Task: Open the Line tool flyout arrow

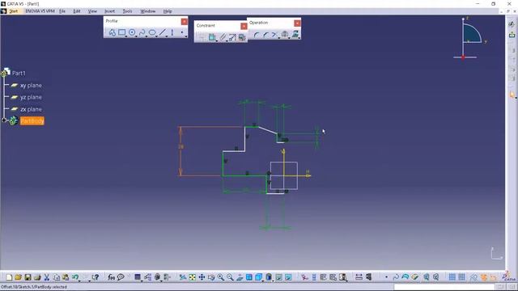Action: (x=167, y=36)
